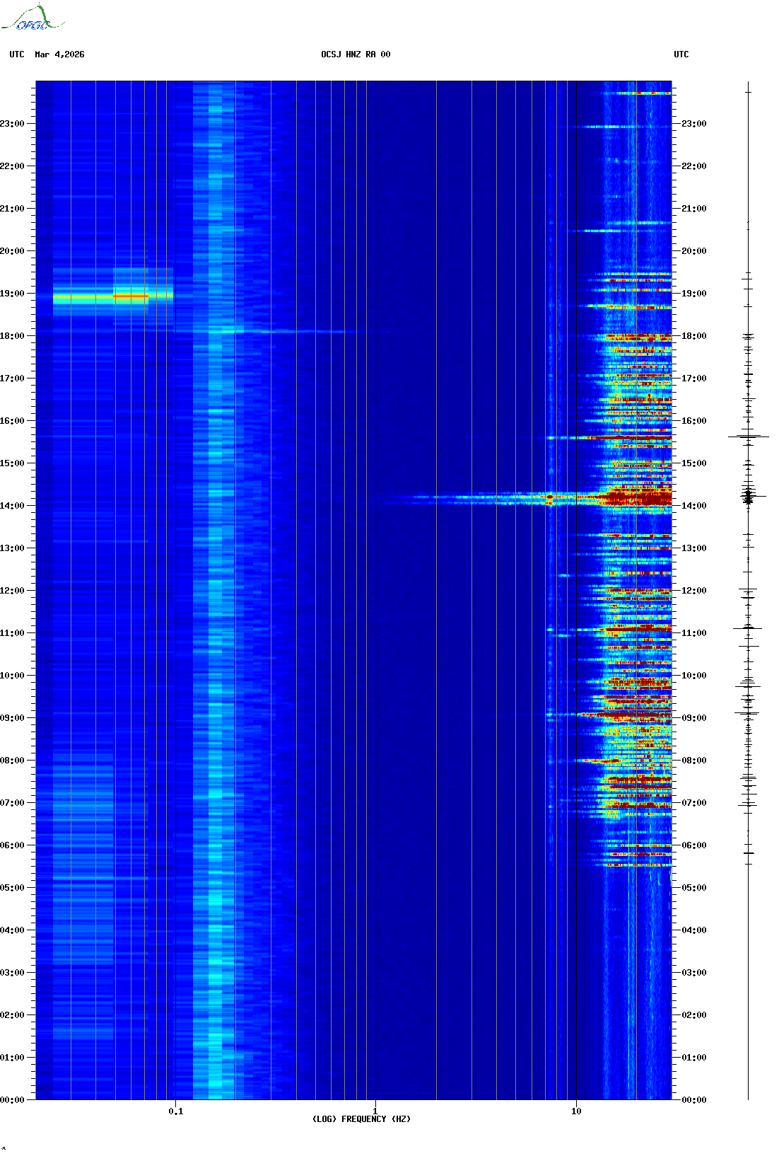Viewport: 779px width, 1156px height.
Task: Click the 15:00 label on left time axis
Action: [x=12, y=463]
